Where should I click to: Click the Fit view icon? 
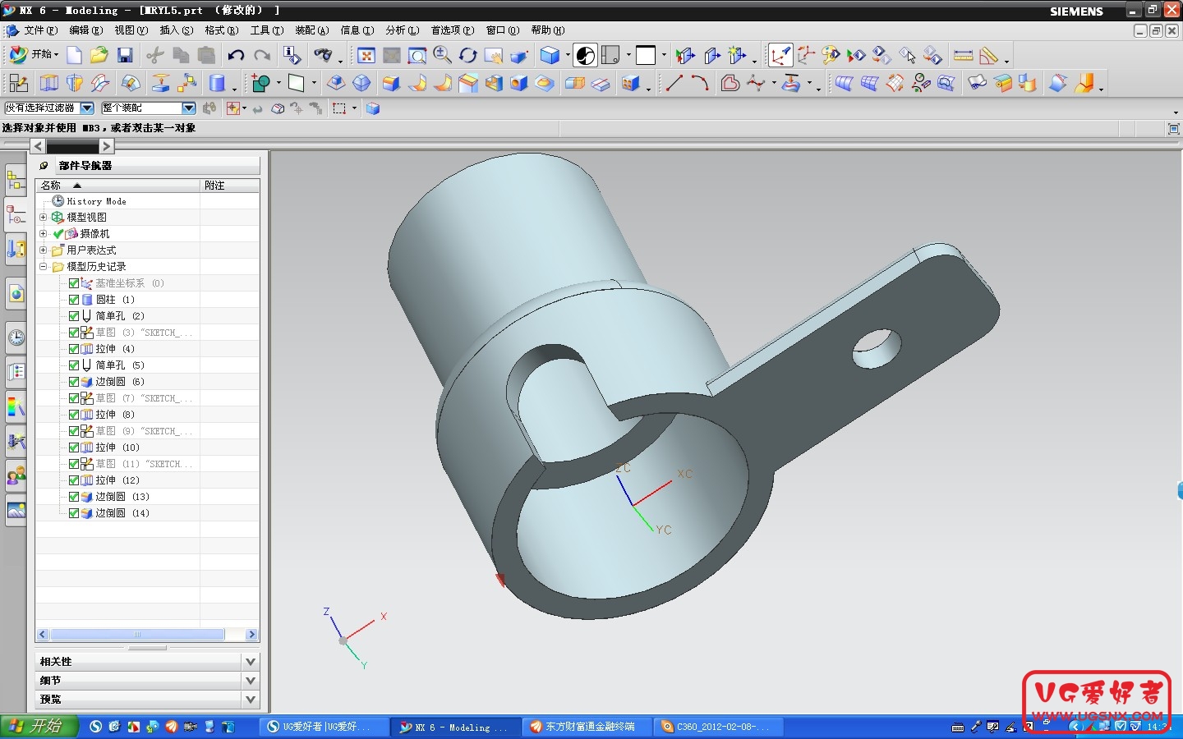366,55
